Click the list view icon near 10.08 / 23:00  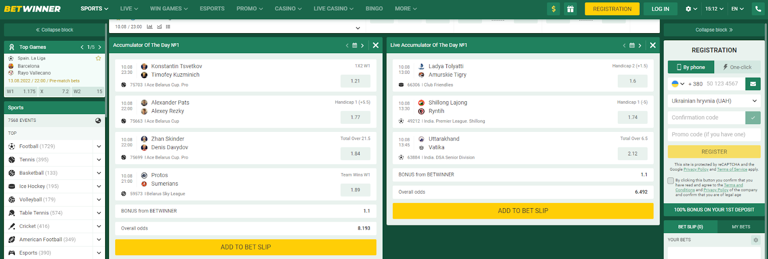click(168, 27)
